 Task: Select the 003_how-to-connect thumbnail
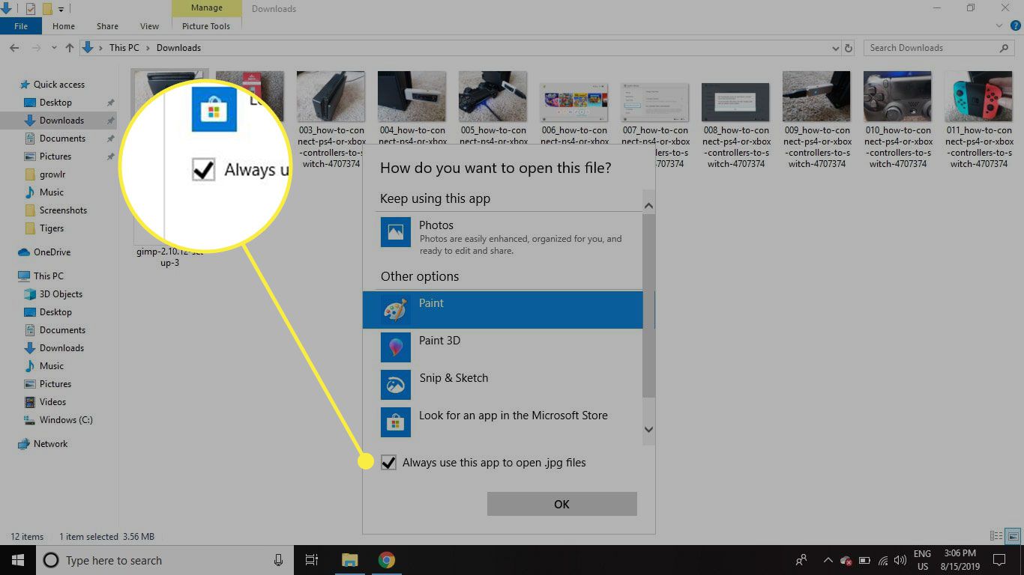pyautogui.click(x=331, y=97)
